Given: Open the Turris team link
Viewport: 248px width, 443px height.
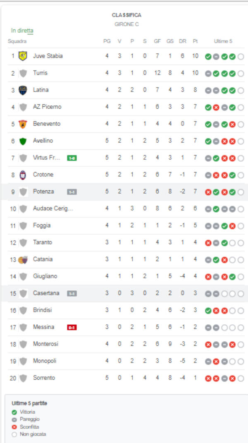Looking at the screenshot, I should pyautogui.click(x=40, y=73).
